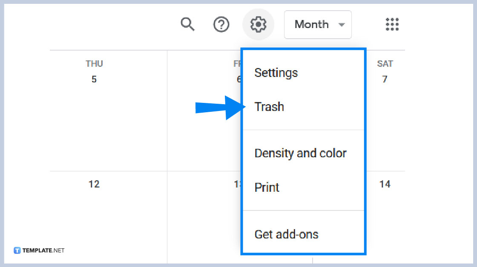The image size is (477, 267).
Task: Open the search icon in the toolbar
Action: 187,25
